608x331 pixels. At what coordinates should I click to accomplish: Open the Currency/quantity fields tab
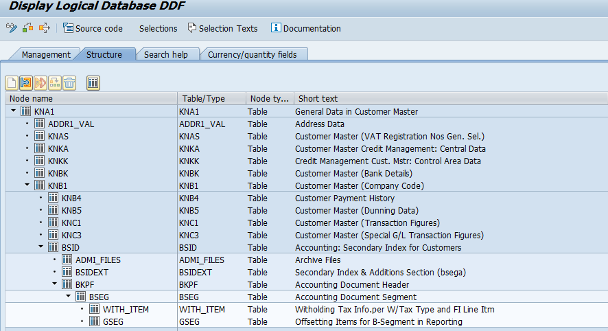coord(252,55)
